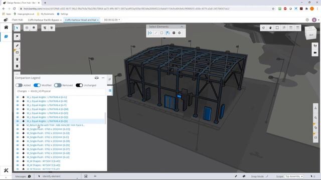Click the iTwin Hub header item
This screenshot has width=321, height=180.
[17, 20]
